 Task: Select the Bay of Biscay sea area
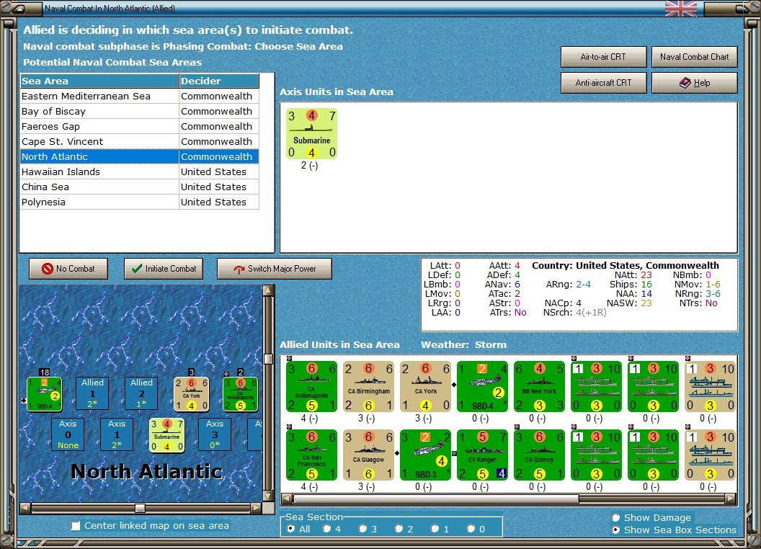139,111
